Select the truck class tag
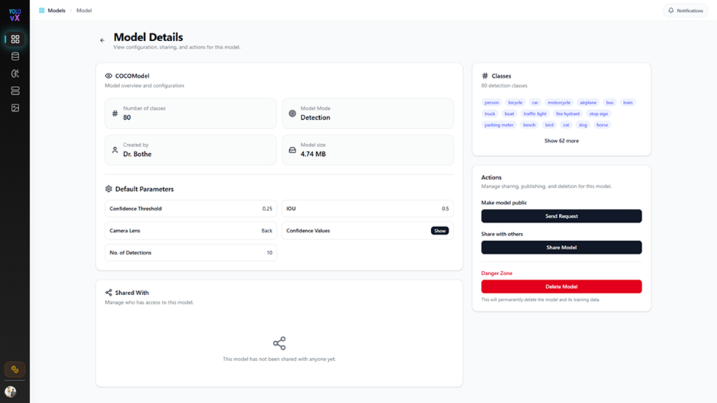Image resolution: width=717 pixels, height=403 pixels. (490, 113)
